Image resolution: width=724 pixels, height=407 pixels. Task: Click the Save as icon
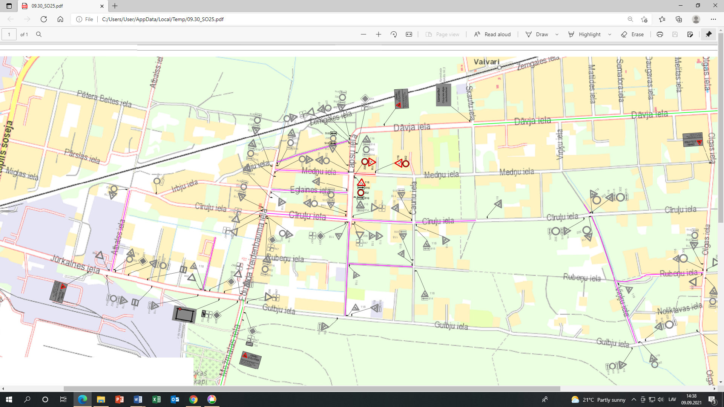690,34
